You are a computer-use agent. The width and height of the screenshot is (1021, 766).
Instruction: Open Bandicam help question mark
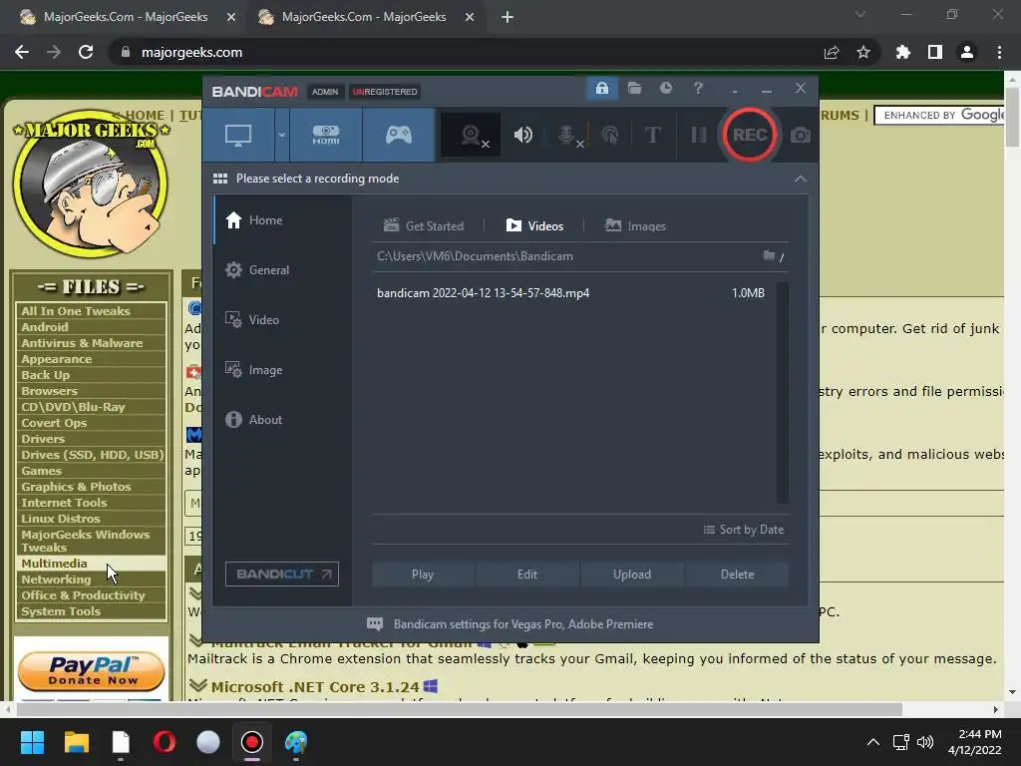[x=698, y=88]
